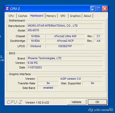Click the Motherboard group label
The width and height of the screenshot is (115, 113).
(17, 20)
